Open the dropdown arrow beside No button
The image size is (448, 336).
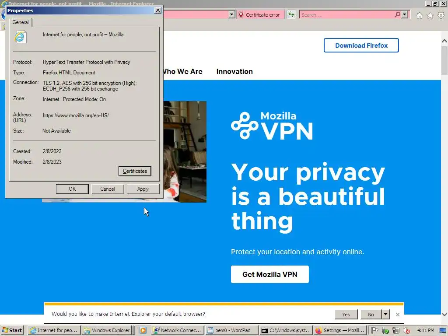385,314
